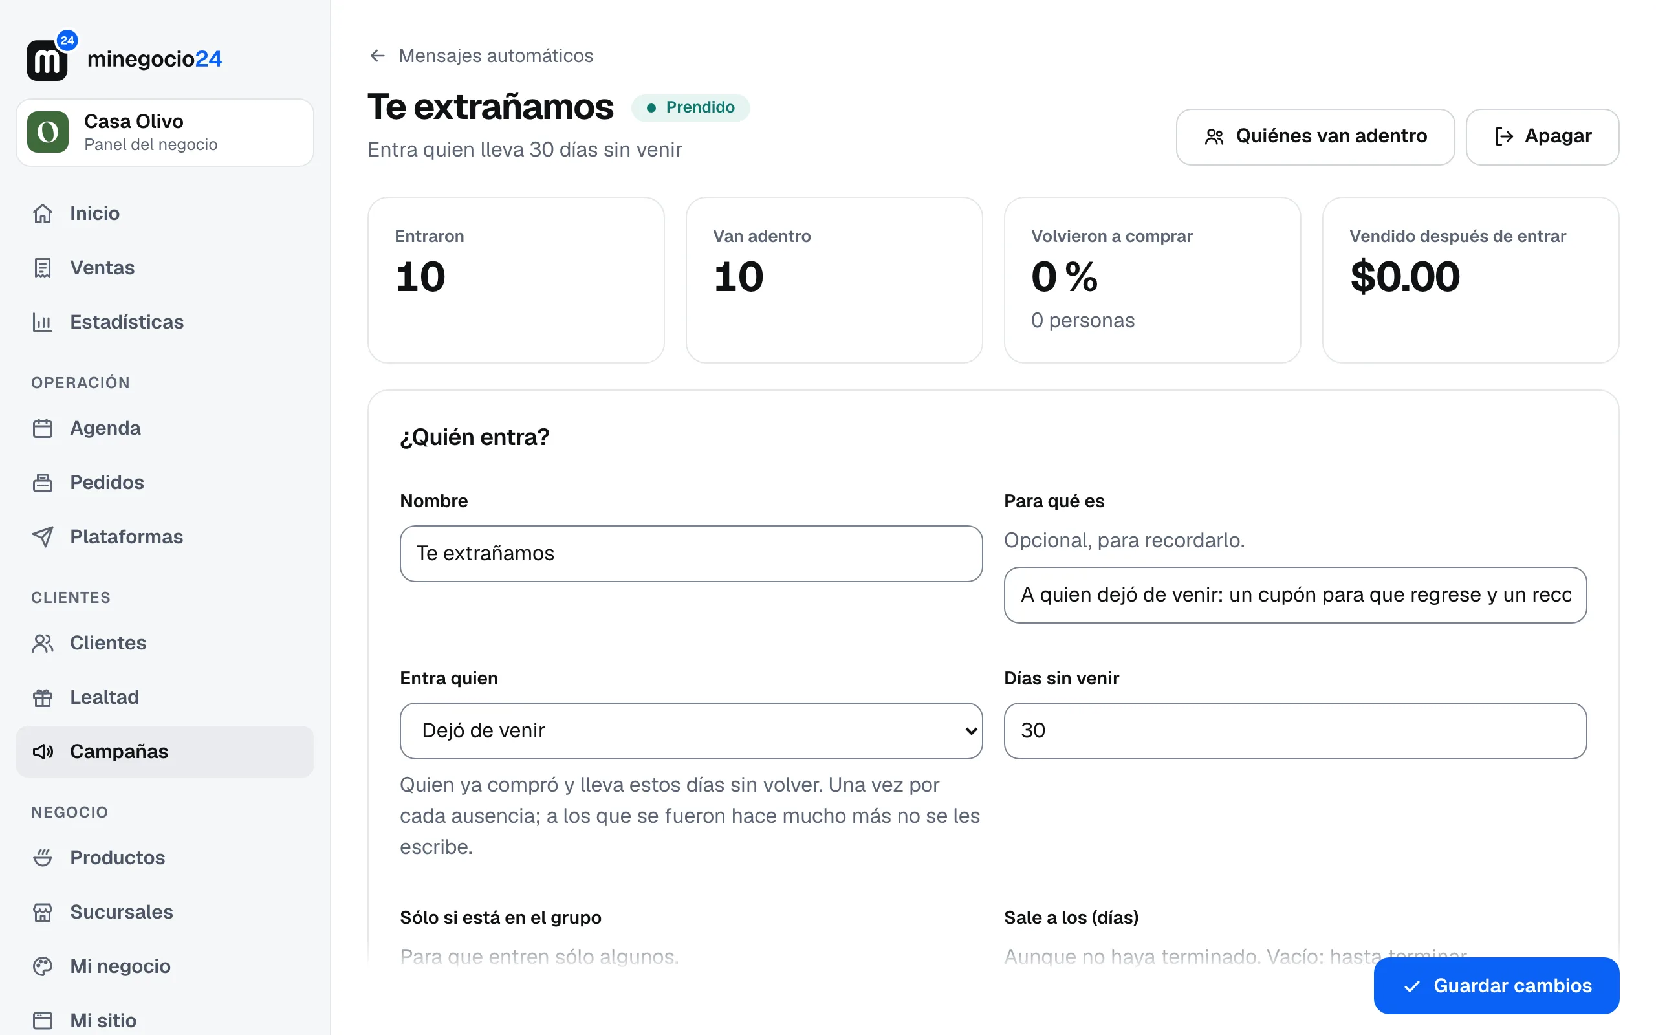Open the Casa Olivo business panel card
The height and width of the screenshot is (1035, 1656).
165,132
